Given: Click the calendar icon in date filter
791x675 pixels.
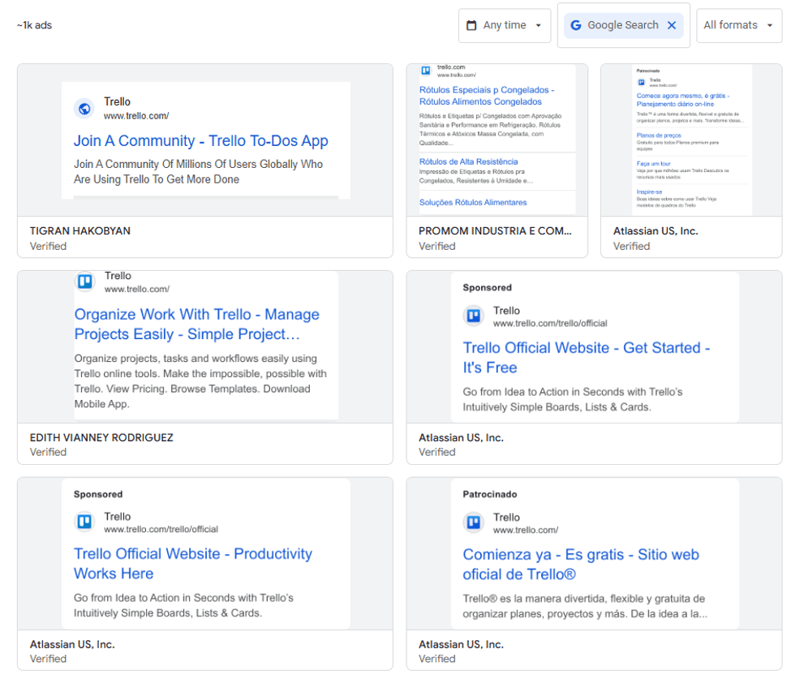Looking at the screenshot, I should 471,25.
